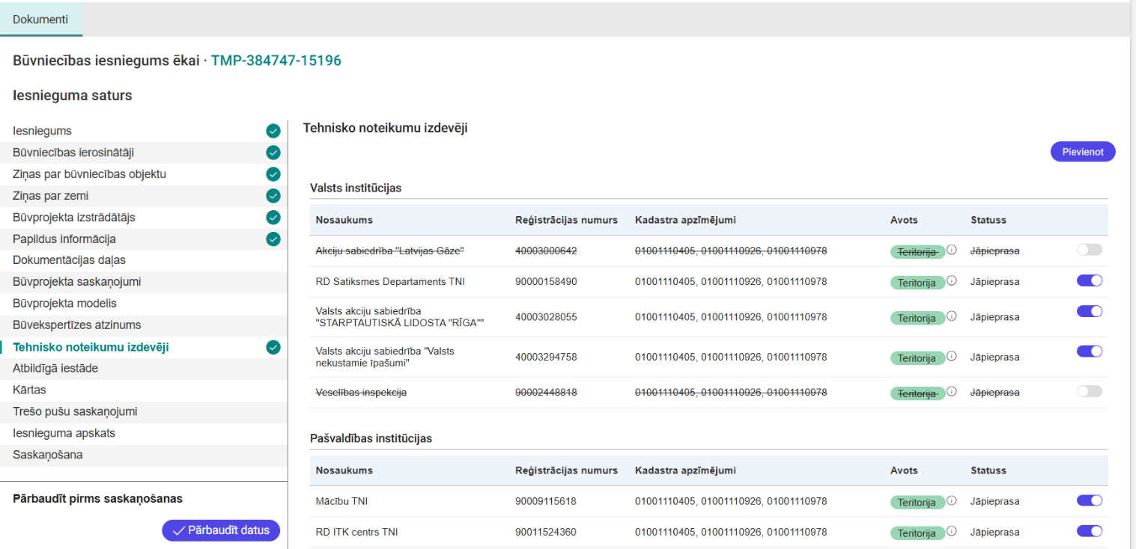Viewport: 1136px width, 549px height.
Task: Enable toggle for Veselības inspekcija
Action: click(x=1089, y=391)
